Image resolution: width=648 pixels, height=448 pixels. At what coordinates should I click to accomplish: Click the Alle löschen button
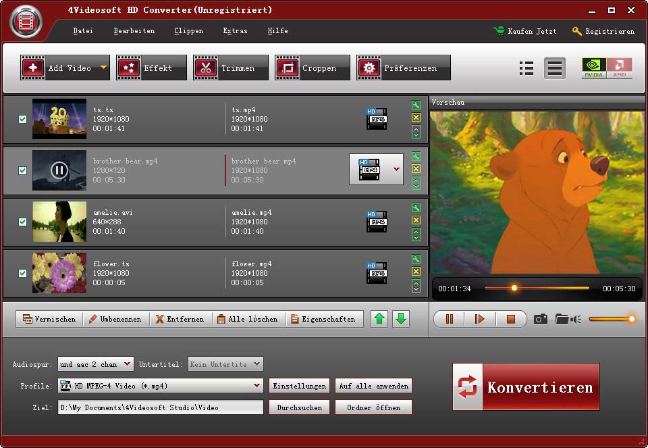(x=249, y=319)
